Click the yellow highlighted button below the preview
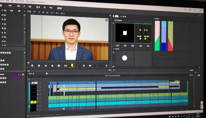Image resolution: width=206 pixels, height=118 pixels. point(72,65)
